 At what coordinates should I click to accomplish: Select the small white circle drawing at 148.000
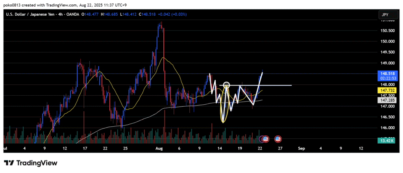click(226, 84)
